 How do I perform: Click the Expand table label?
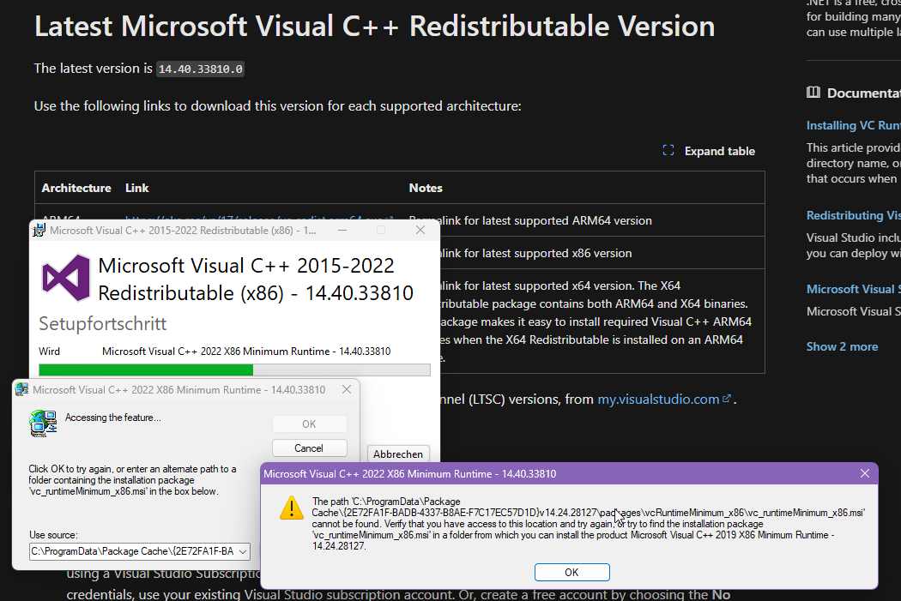pos(719,151)
